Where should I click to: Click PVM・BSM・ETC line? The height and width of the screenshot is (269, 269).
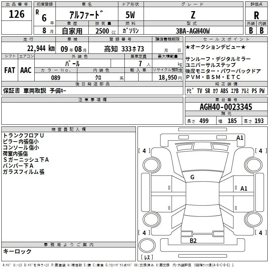click(x=213, y=77)
